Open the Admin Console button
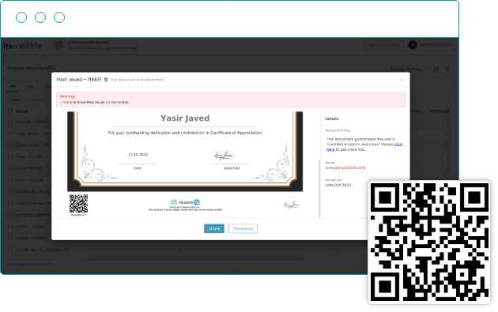The height and width of the screenshot is (312, 498). click(x=384, y=45)
